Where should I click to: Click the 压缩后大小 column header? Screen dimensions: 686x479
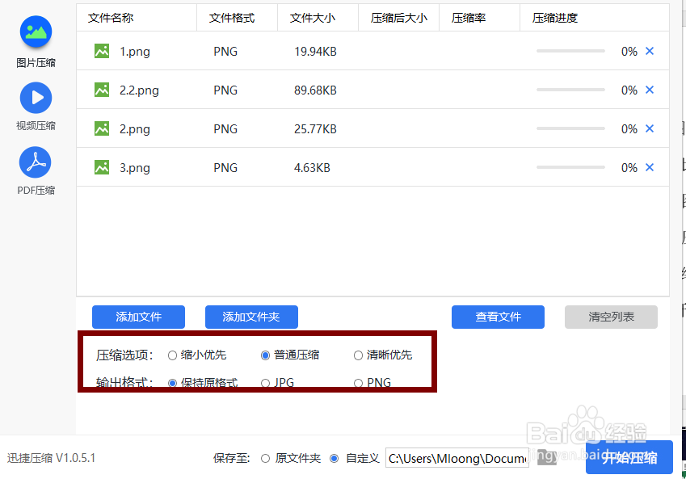pyautogui.click(x=399, y=18)
